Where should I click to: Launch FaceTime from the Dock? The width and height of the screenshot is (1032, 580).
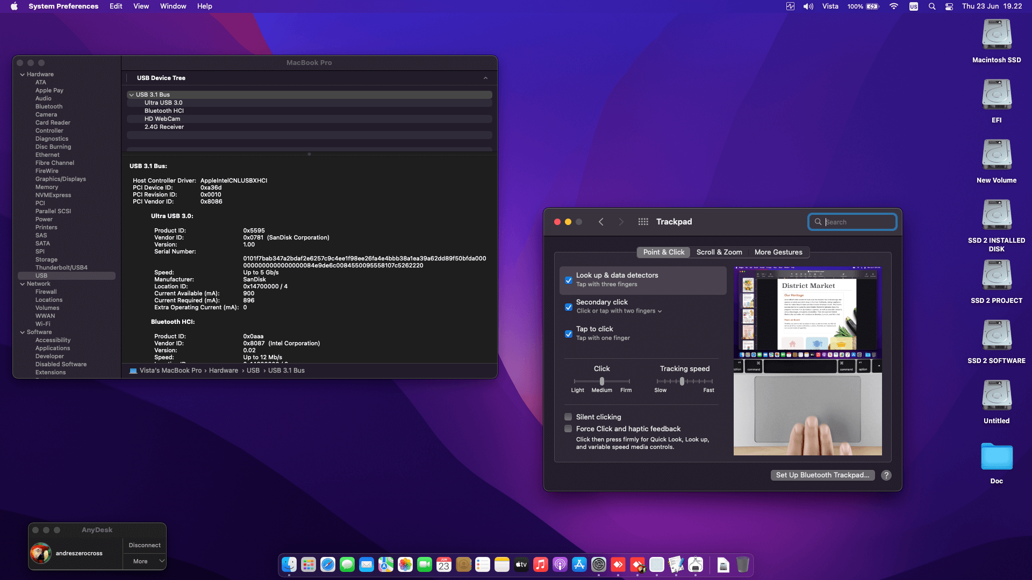pyautogui.click(x=425, y=564)
